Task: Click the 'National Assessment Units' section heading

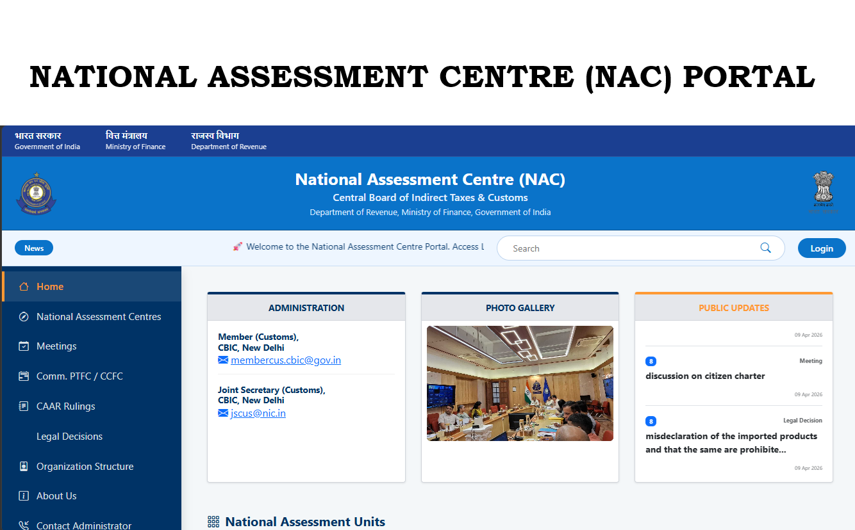Action: click(x=305, y=522)
